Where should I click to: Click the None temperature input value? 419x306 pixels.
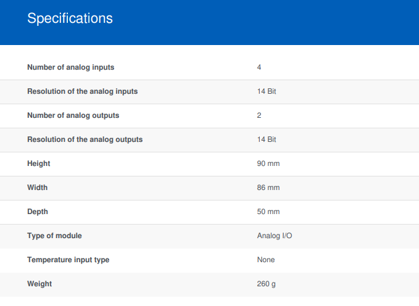pyautogui.click(x=266, y=260)
